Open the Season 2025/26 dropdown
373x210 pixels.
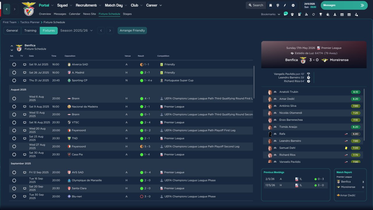tap(76, 31)
